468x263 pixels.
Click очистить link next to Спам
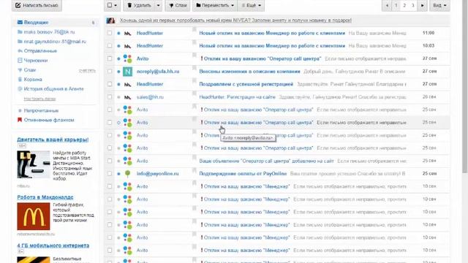coord(87,70)
